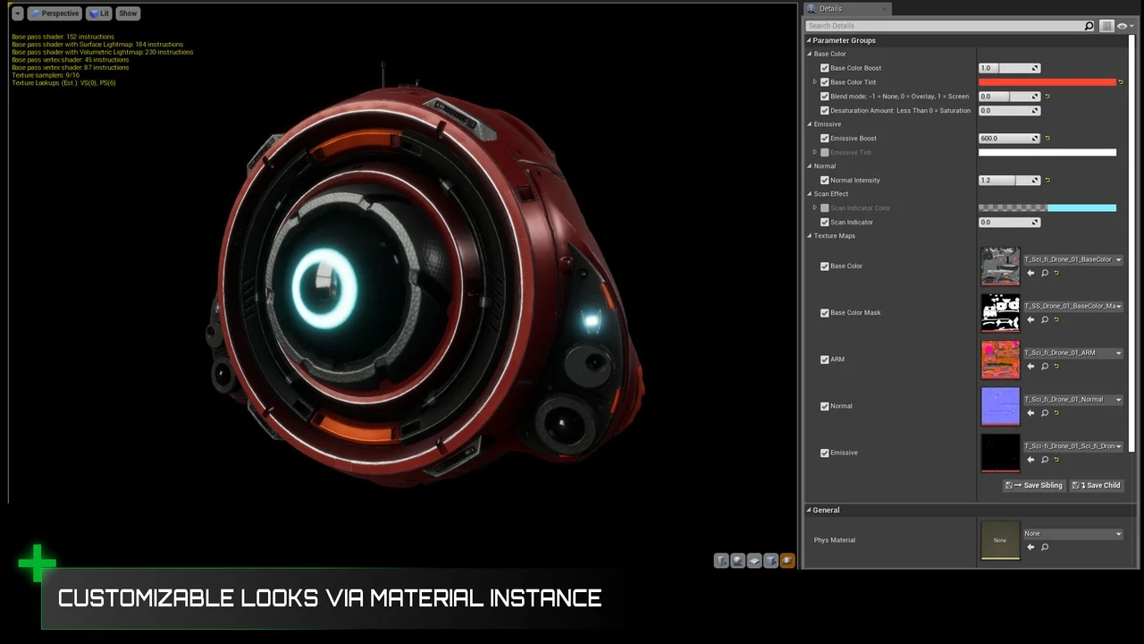Open the Perspective viewport menu
Viewport: 1144px width, 644px height.
(x=55, y=13)
